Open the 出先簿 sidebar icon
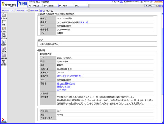 [x=4, y=49]
